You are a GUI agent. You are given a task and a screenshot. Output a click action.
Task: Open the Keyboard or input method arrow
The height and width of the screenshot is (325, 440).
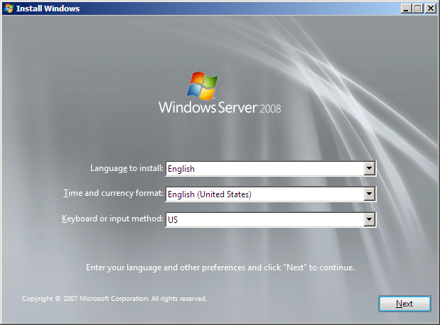coord(370,219)
